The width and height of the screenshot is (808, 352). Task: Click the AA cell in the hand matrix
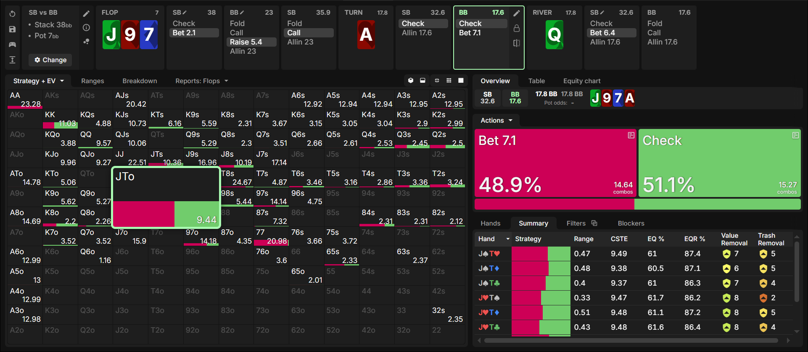pos(25,100)
